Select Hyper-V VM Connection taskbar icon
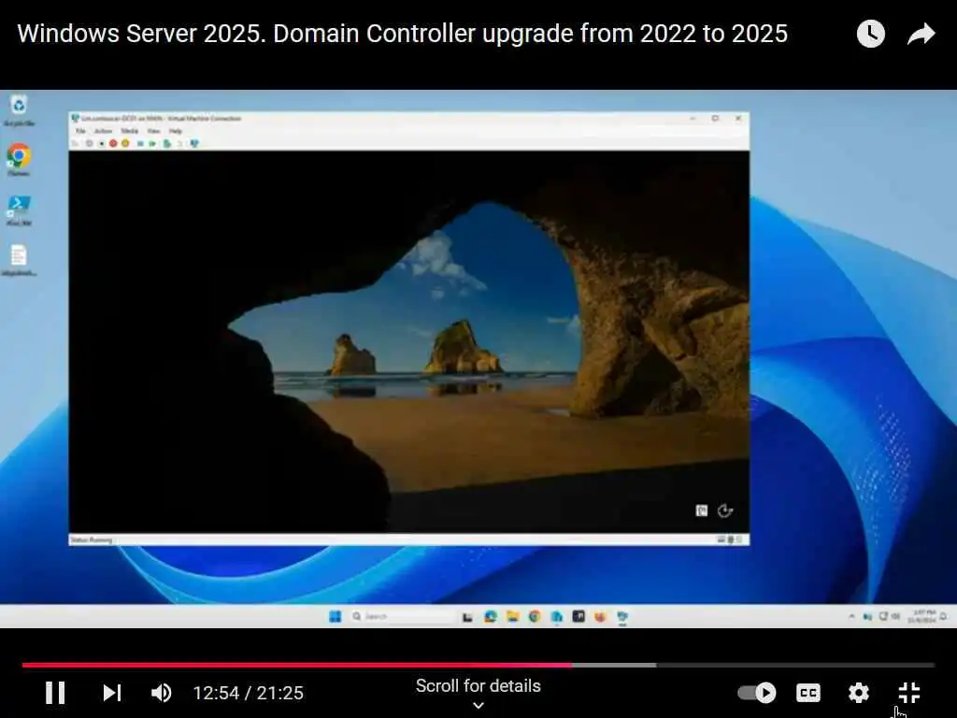This screenshot has width=957, height=718. click(622, 617)
